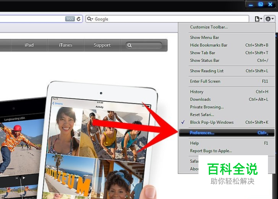This screenshot has width=278, height=199.
Task: Minimize the browser window
Action: click(251, 4)
